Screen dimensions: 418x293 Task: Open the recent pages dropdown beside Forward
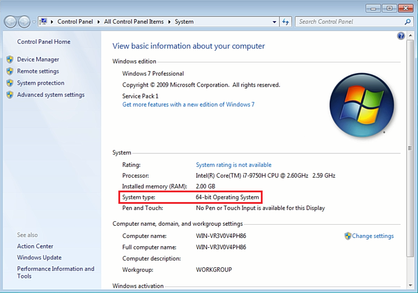pyautogui.click(x=34, y=22)
